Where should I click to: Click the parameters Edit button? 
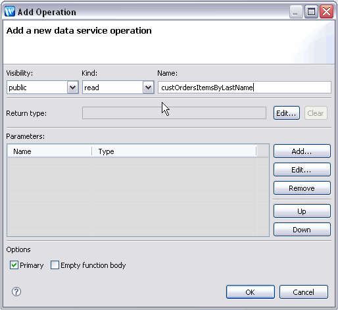(302, 170)
